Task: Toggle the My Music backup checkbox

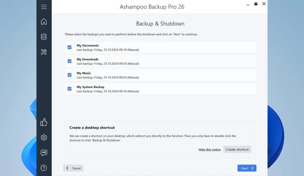Action: coord(69,75)
